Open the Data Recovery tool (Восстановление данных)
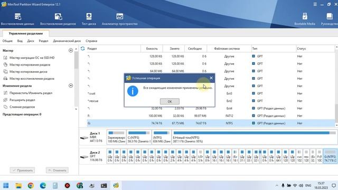 (17, 19)
